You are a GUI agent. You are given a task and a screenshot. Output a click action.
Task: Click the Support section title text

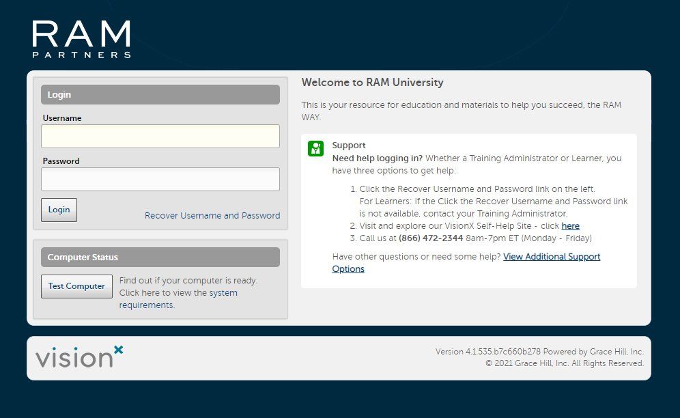coord(348,145)
